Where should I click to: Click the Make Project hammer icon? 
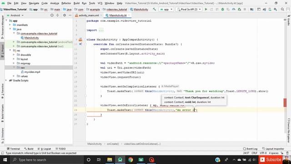154,9
